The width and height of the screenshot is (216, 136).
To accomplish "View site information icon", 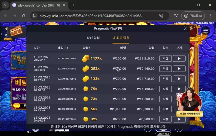I will pos(35,16).
